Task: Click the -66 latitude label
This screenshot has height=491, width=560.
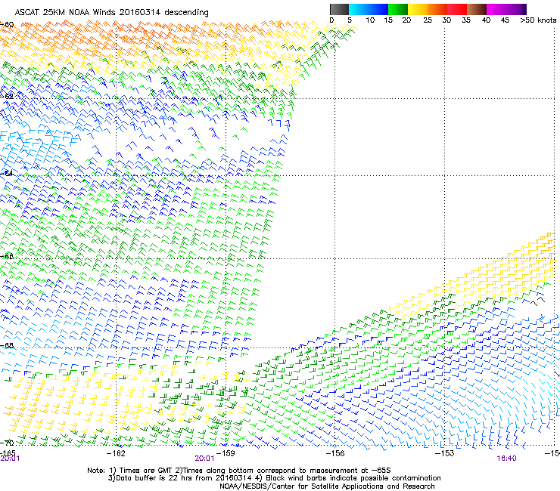Action: (7, 256)
